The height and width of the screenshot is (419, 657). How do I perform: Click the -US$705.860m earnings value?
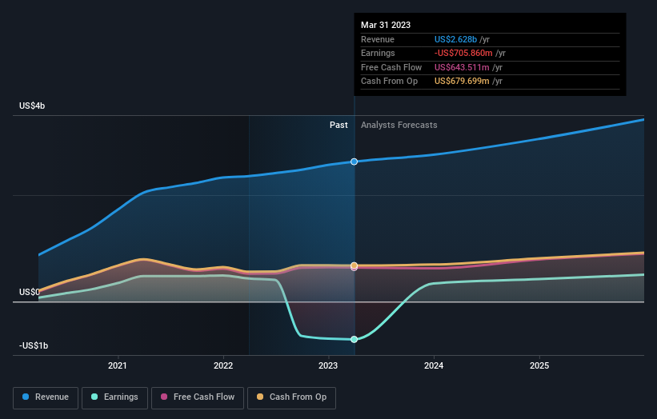(x=463, y=53)
